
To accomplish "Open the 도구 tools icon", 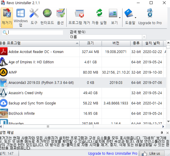I will click(34, 13).
